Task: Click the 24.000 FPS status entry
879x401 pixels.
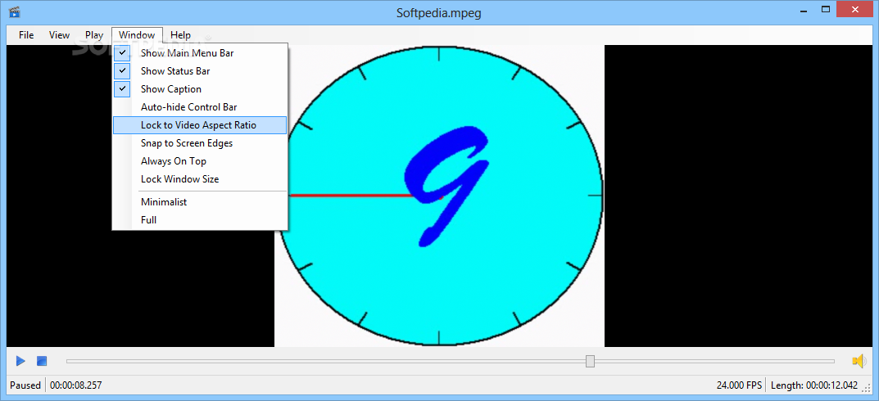Action: tap(739, 385)
